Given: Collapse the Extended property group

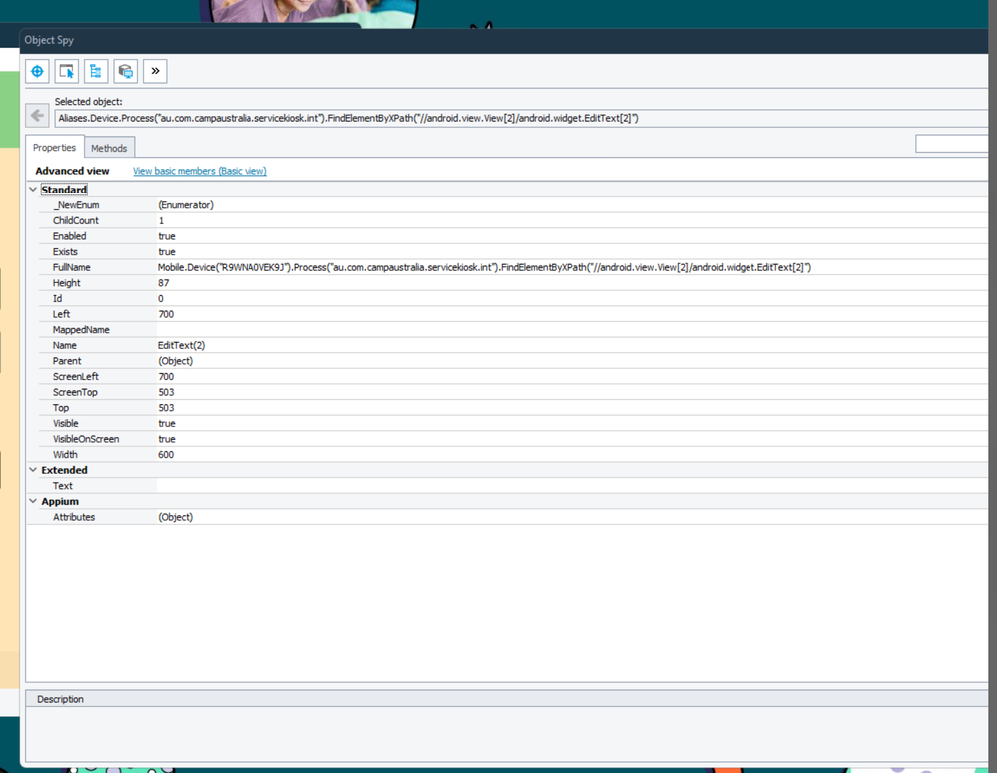Looking at the screenshot, I should pos(33,470).
